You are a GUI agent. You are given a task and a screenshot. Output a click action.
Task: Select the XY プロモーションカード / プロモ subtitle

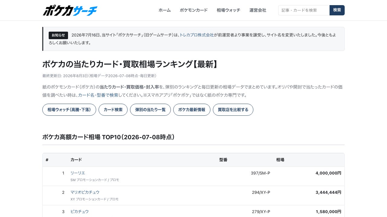pos(95,199)
